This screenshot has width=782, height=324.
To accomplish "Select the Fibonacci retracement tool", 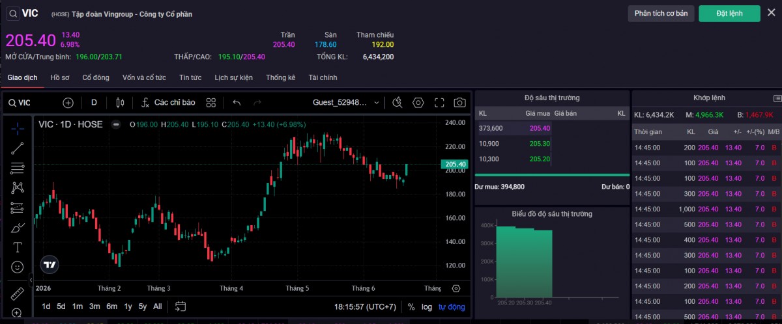I will 18,169.
